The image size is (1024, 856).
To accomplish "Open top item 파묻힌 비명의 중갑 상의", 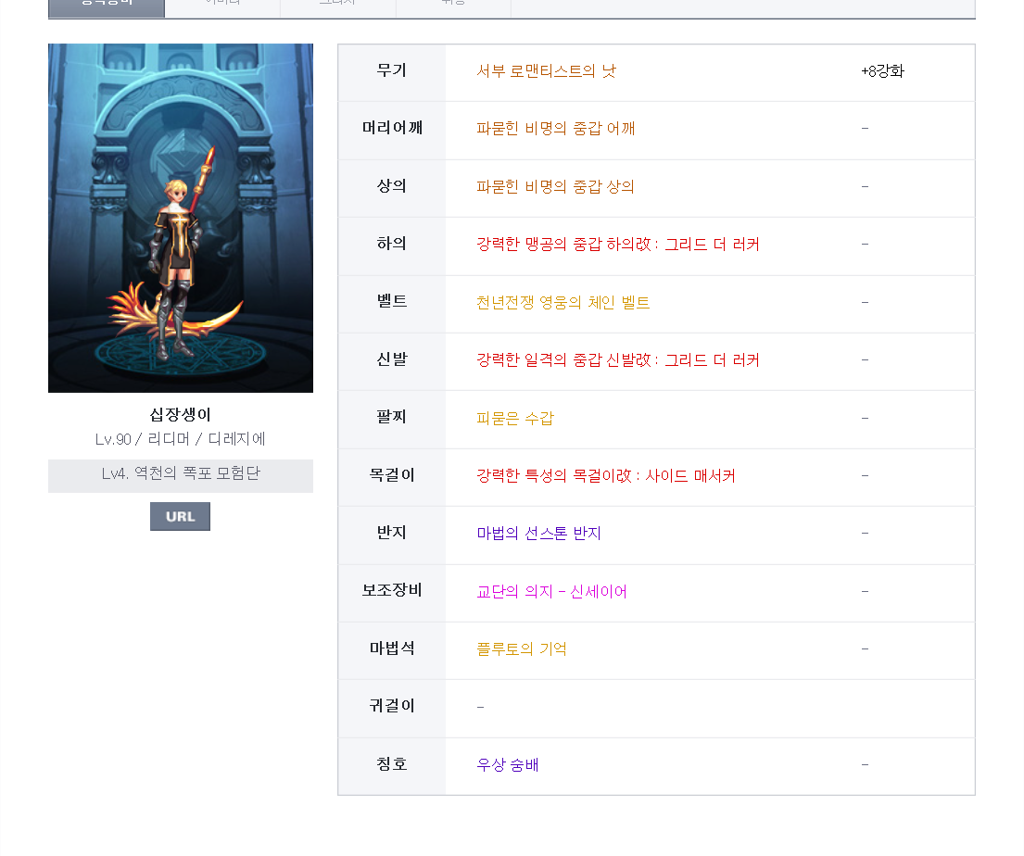I will (x=555, y=187).
